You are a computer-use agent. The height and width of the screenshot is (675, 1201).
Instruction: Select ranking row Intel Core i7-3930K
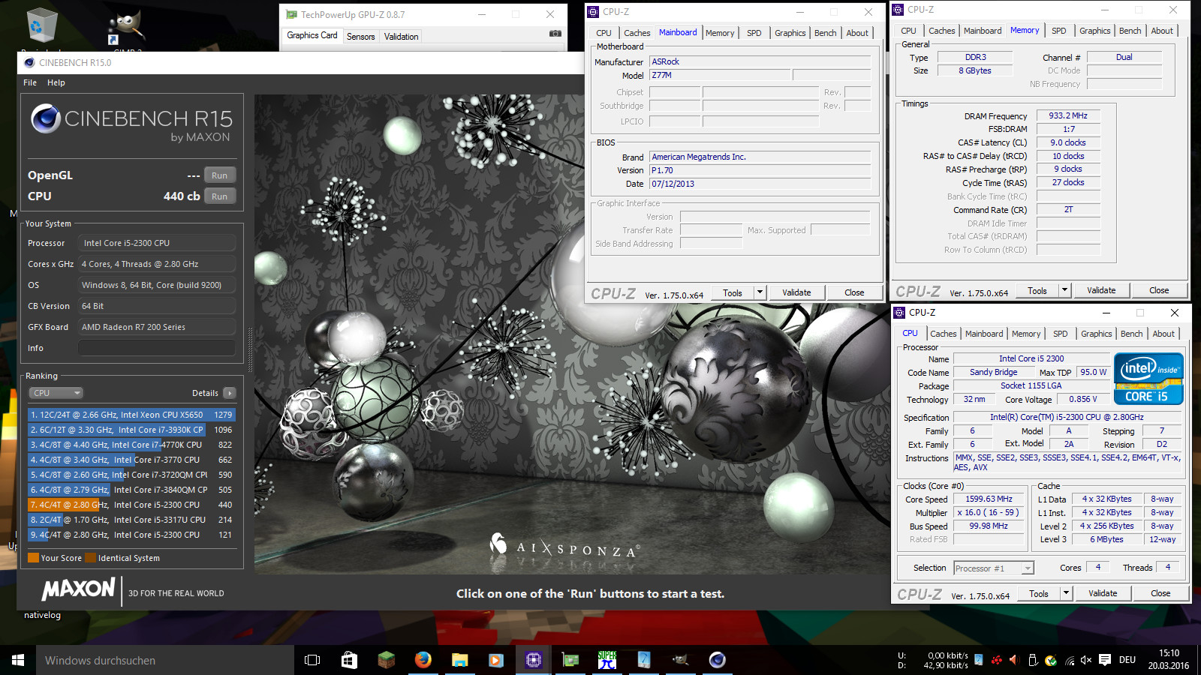point(132,430)
